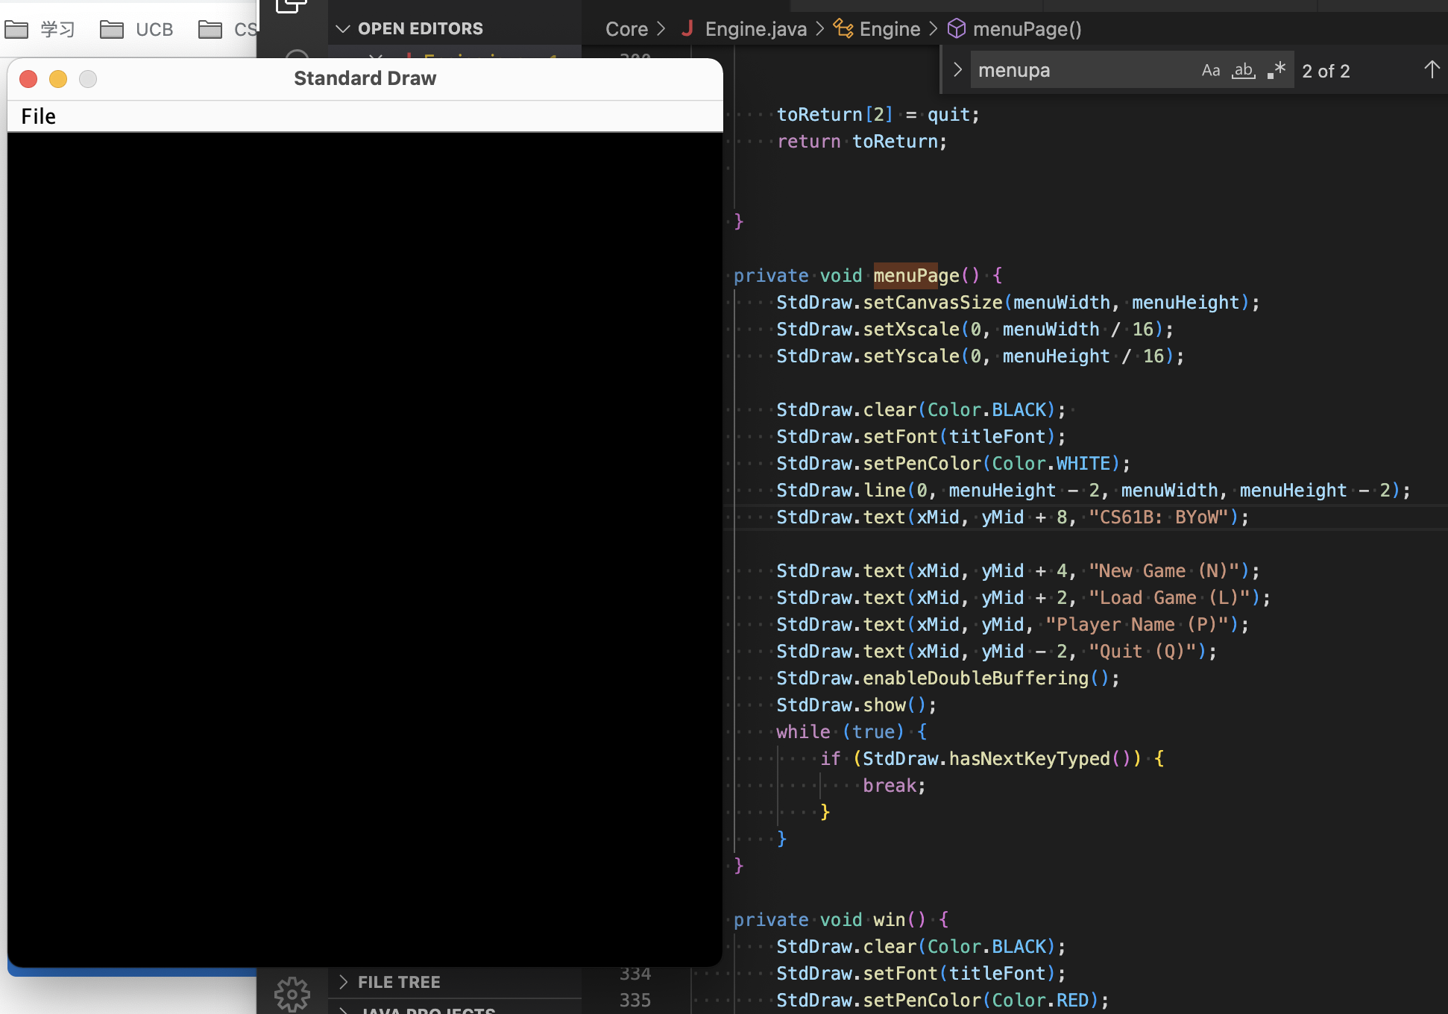
Task: Open the File menu in Standard Draw
Action: (x=39, y=116)
